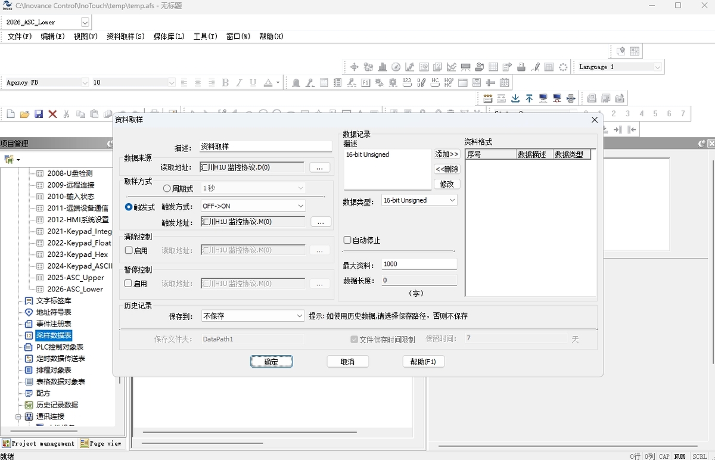Open the 资料取样(S) menu
The height and width of the screenshot is (460, 715).
pos(126,36)
